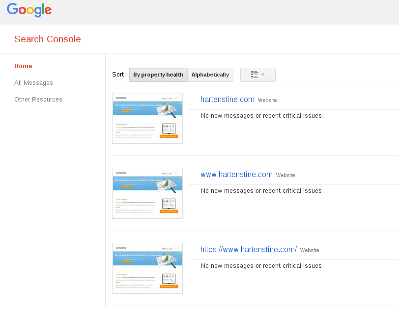Sort properties by property health

tap(158, 75)
